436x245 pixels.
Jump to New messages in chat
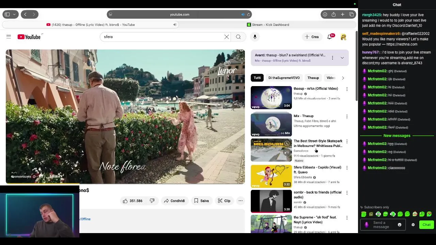pyautogui.click(x=397, y=135)
